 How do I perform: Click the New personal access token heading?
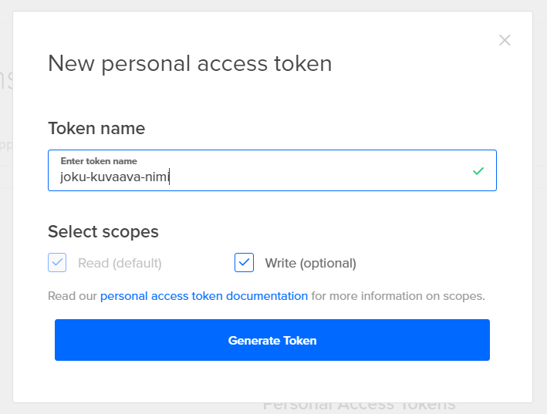click(x=190, y=63)
